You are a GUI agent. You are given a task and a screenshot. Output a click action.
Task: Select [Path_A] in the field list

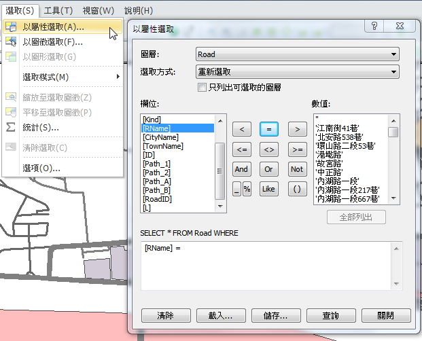pyautogui.click(x=177, y=181)
